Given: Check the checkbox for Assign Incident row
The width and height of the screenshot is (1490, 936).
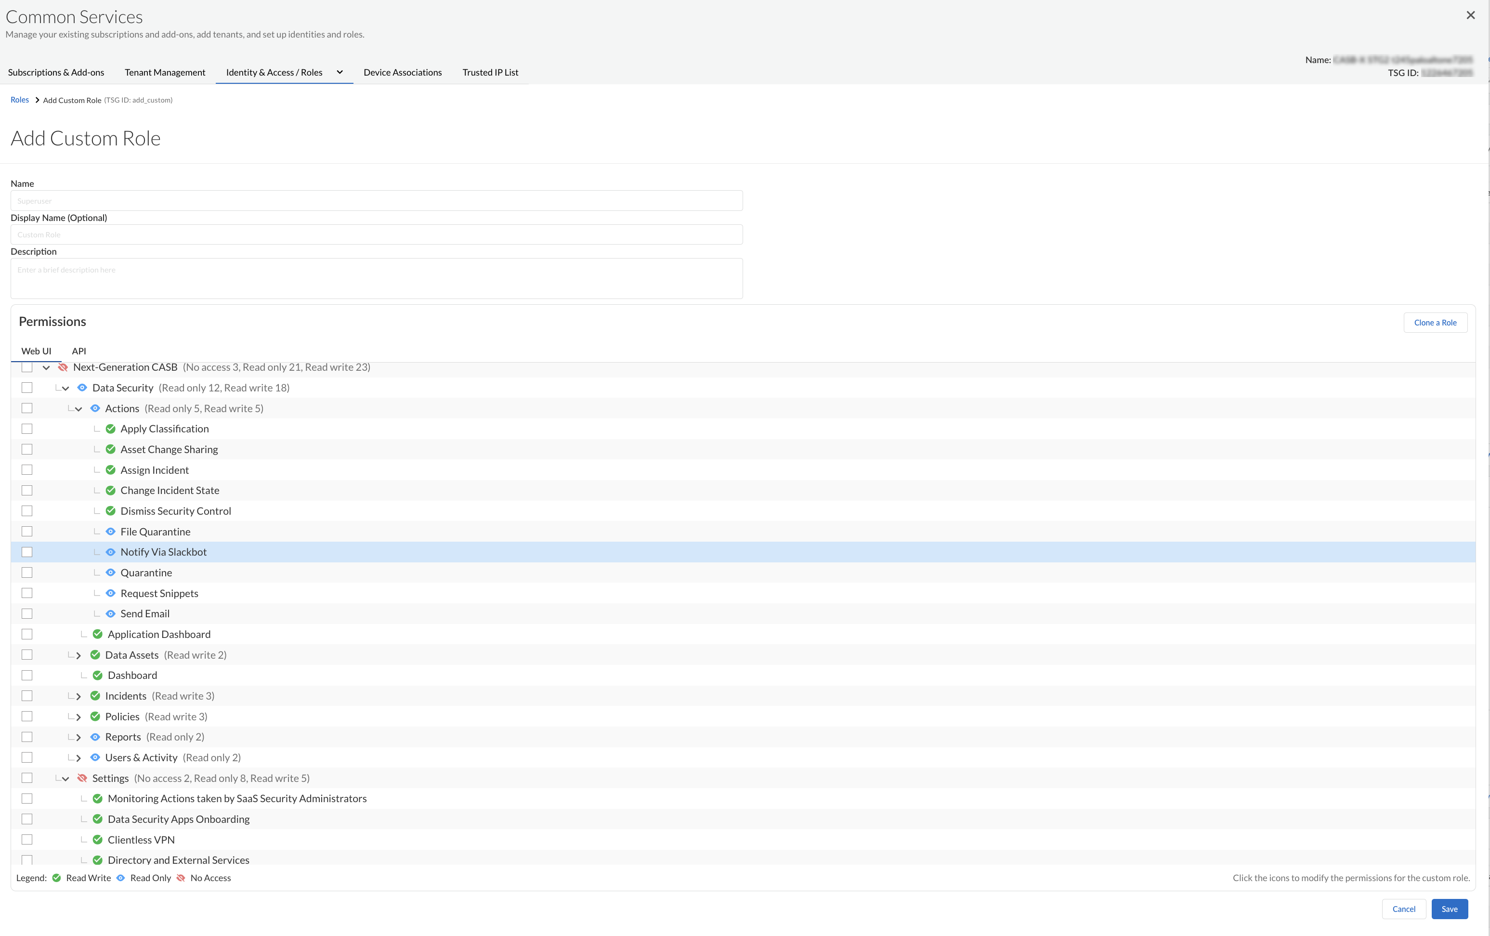Looking at the screenshot, I should point(27,470).
